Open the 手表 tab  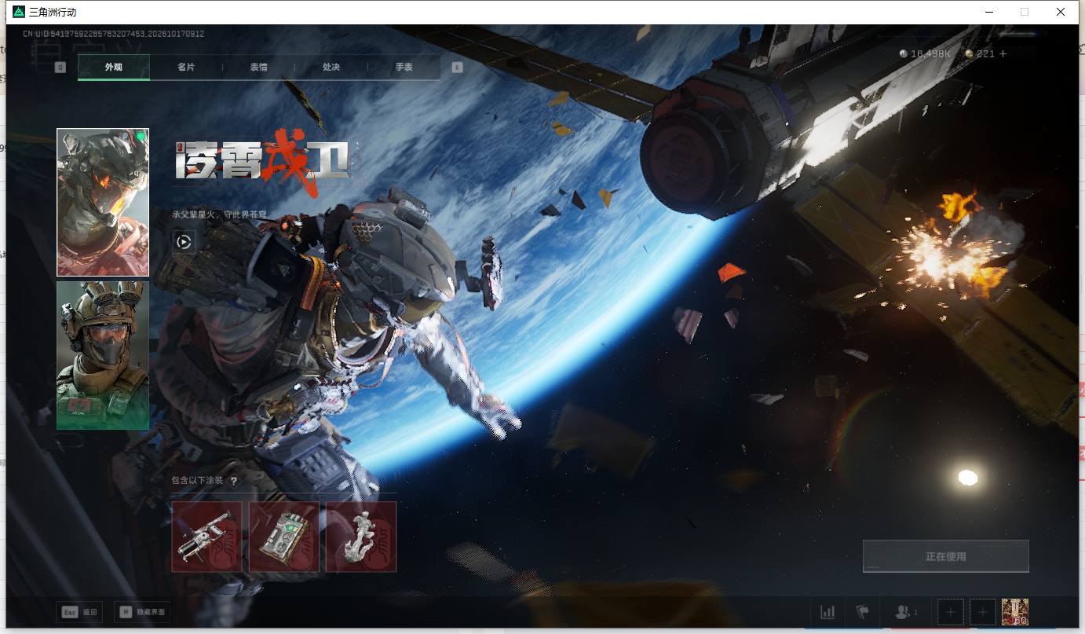point(404,68)
